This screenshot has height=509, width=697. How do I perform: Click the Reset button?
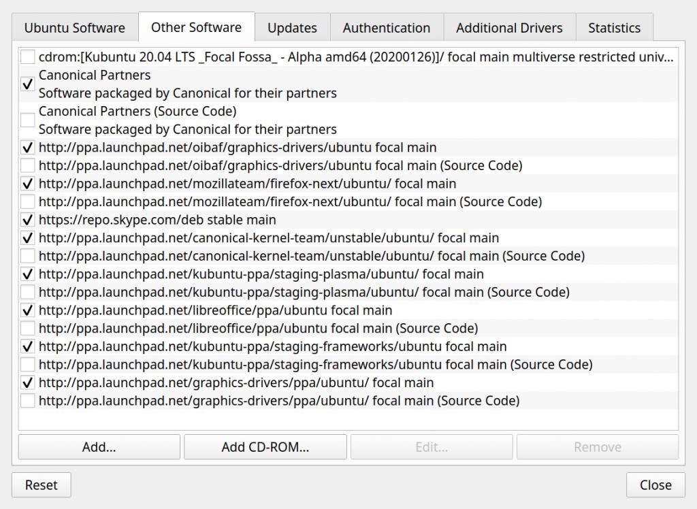[42, 485]
